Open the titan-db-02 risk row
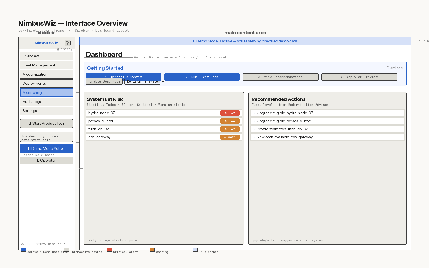Viewport: 429px width, 268px height. tap(164, 129)
